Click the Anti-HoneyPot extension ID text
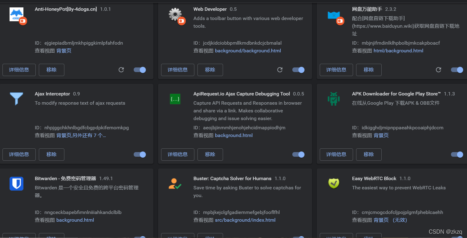This screenshot has width=467, height=238. 79,43
